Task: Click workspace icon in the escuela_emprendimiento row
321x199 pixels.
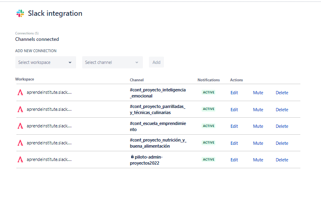Action: [x=20, y=126]
